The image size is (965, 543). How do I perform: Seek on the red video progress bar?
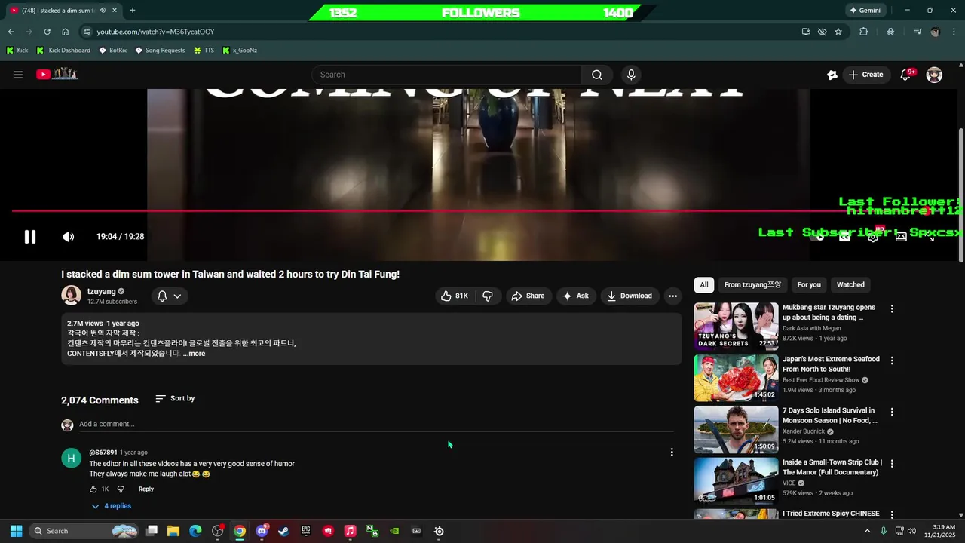click(482, 211)
